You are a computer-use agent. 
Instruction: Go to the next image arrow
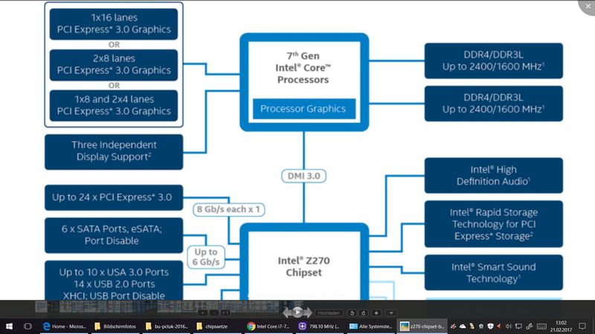tap(308, 312)
